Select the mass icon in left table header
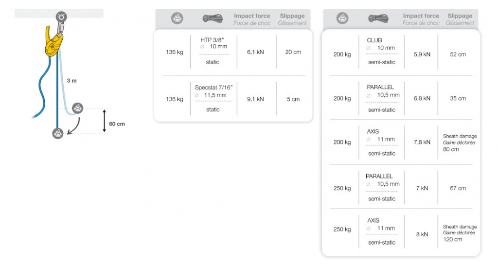Image resolution: width=498 pixels, height=266 pixels. [x=177, y=18]
